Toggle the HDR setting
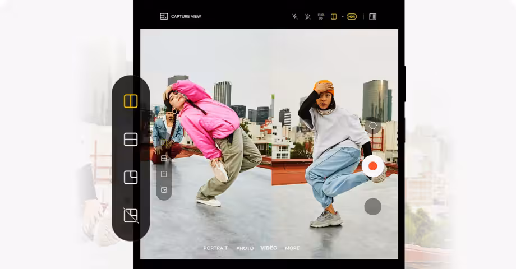 (352, 17)
